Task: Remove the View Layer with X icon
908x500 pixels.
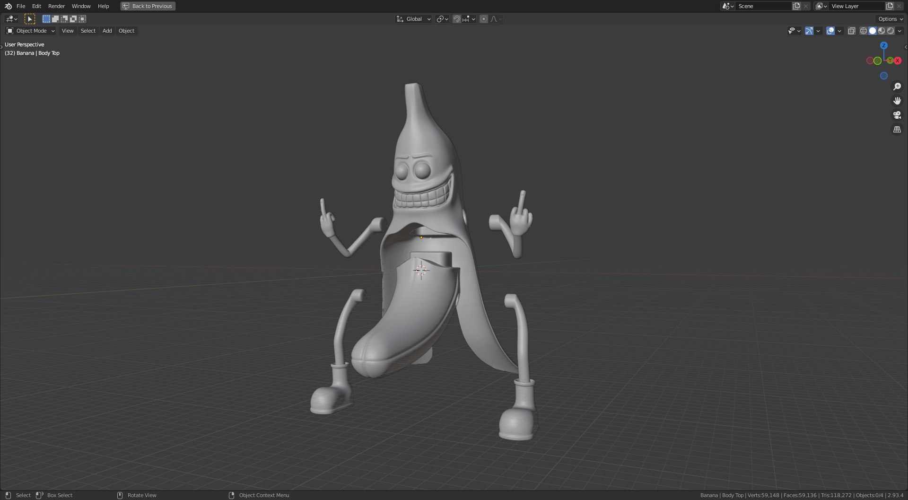Action: (x=899, y=6)
